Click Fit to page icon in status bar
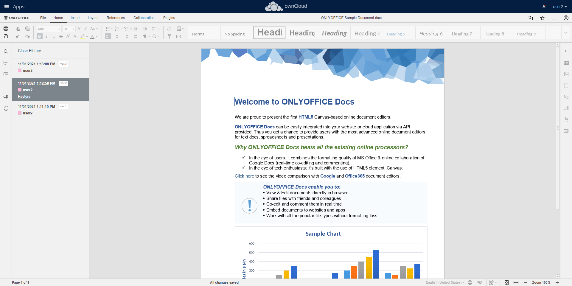The image size is (572, 286). (x=506, y=282)
